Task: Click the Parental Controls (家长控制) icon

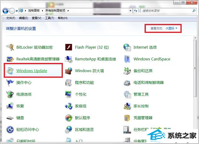Action: [127, 106]
